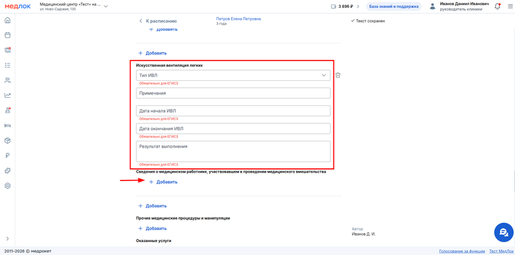Click the Текст сохранен status

point(368,21)
